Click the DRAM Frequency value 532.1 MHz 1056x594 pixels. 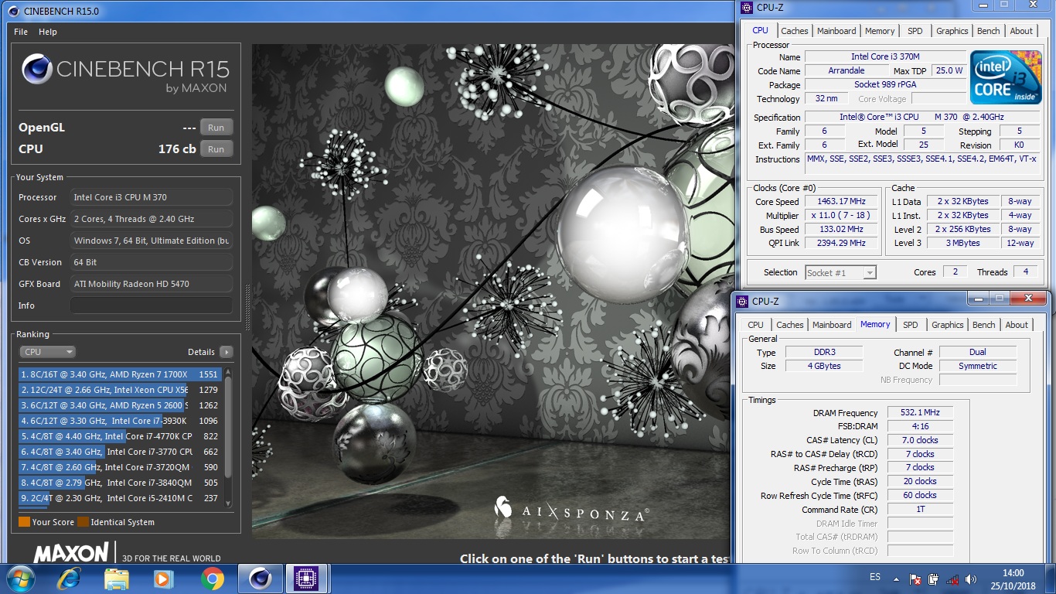pos(920,413)
